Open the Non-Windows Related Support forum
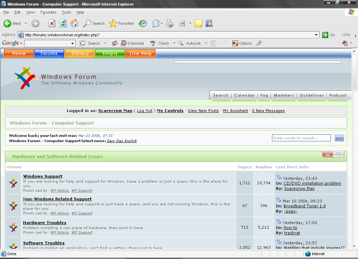 point(57,199)
